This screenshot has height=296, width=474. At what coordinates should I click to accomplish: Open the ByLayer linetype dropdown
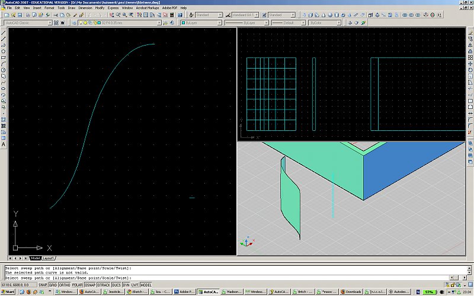(266, 22)
